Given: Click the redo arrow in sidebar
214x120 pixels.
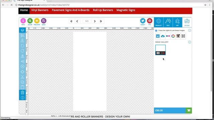Looking at the screenshot, I should click(x=22, y=51).
